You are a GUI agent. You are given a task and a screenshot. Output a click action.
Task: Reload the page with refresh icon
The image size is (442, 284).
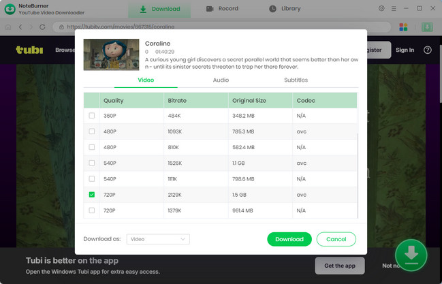click(42, 27)
